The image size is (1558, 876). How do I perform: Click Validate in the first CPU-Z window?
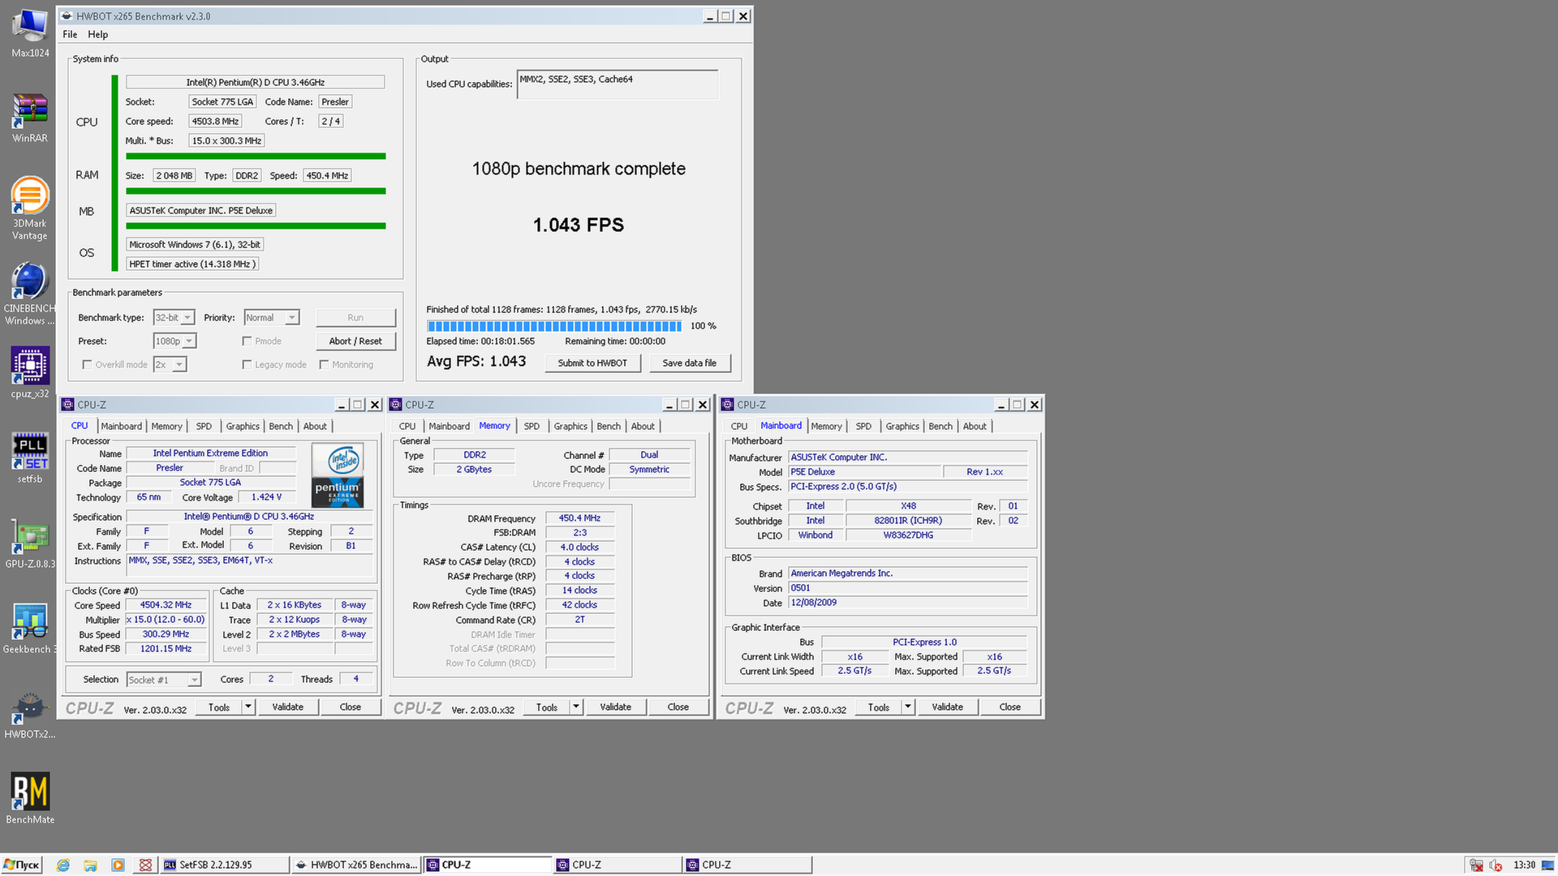[x=288, y=707]
